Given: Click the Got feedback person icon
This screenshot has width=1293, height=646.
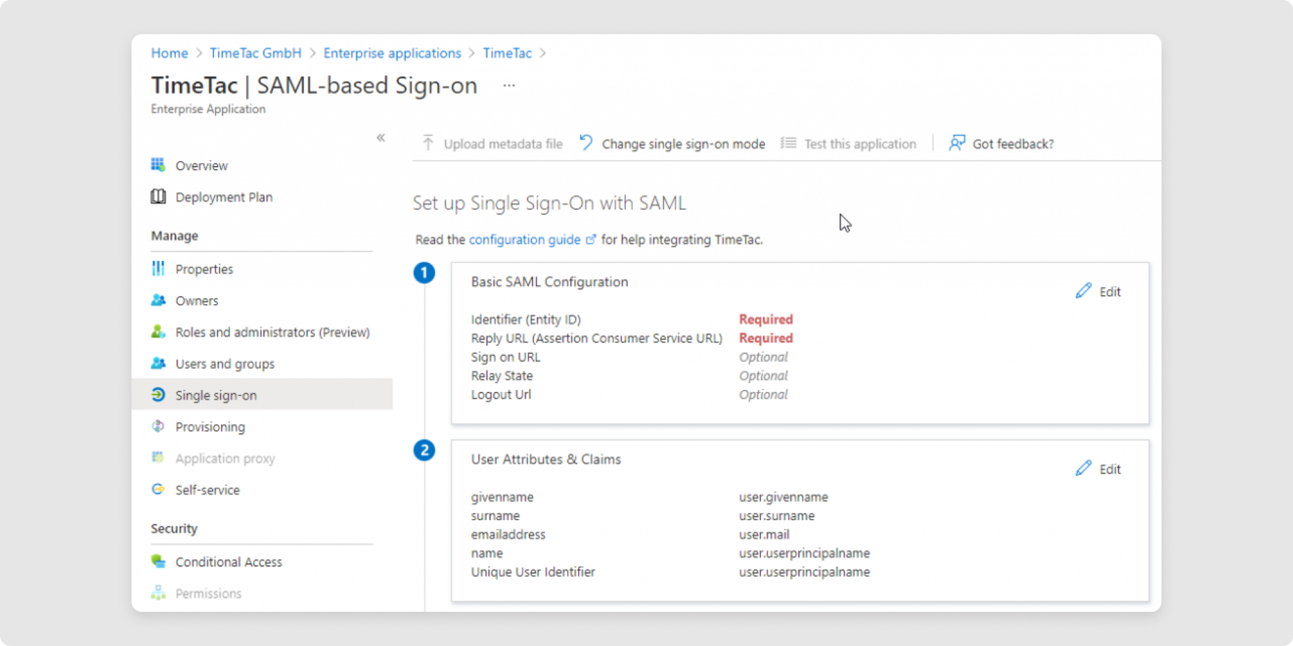Looking at the screenshot, I should click(x=957, y=143).
